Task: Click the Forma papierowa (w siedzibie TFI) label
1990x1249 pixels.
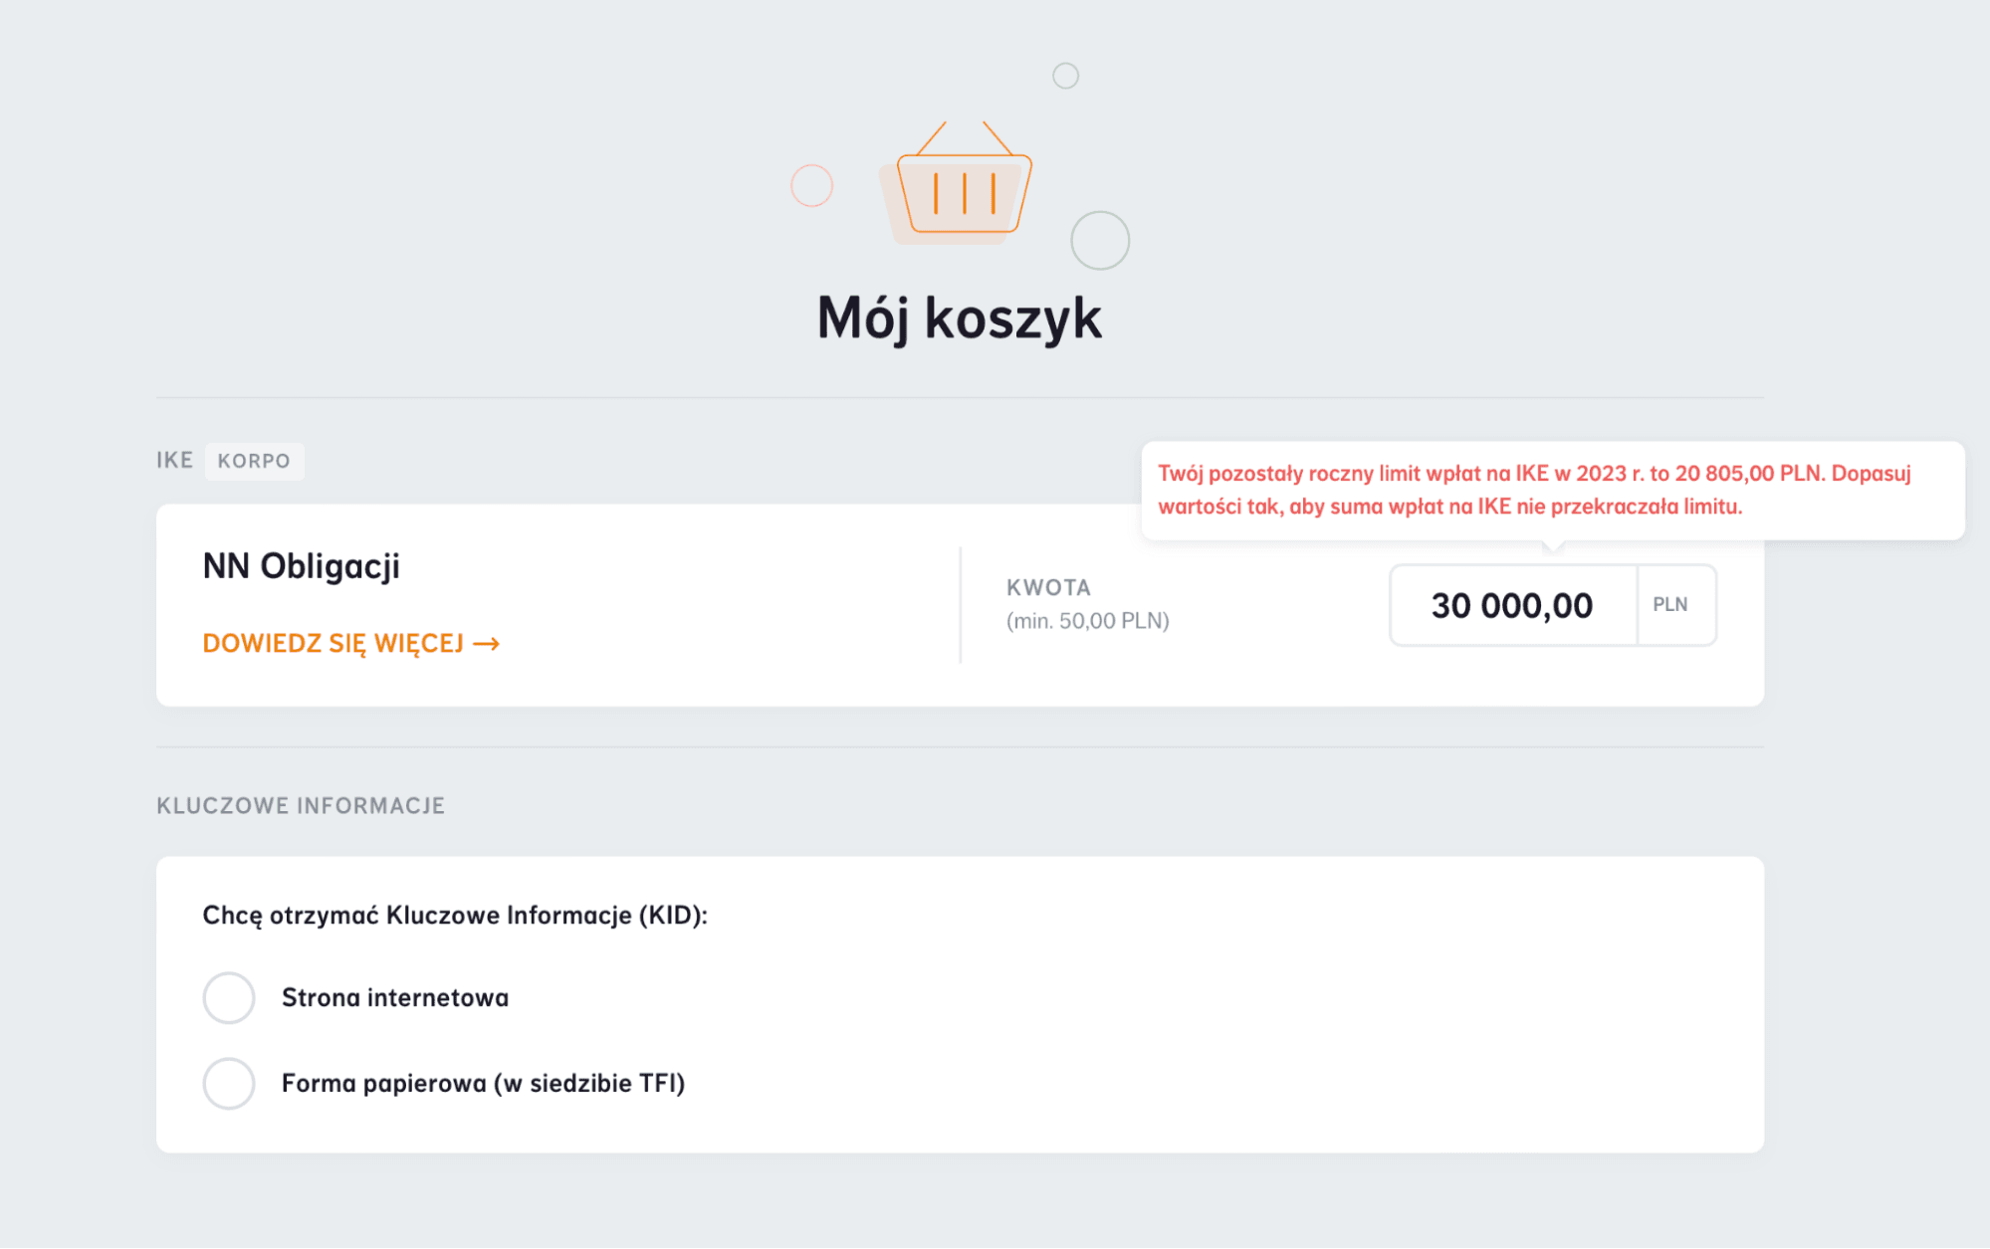Action: [483, 1083]
